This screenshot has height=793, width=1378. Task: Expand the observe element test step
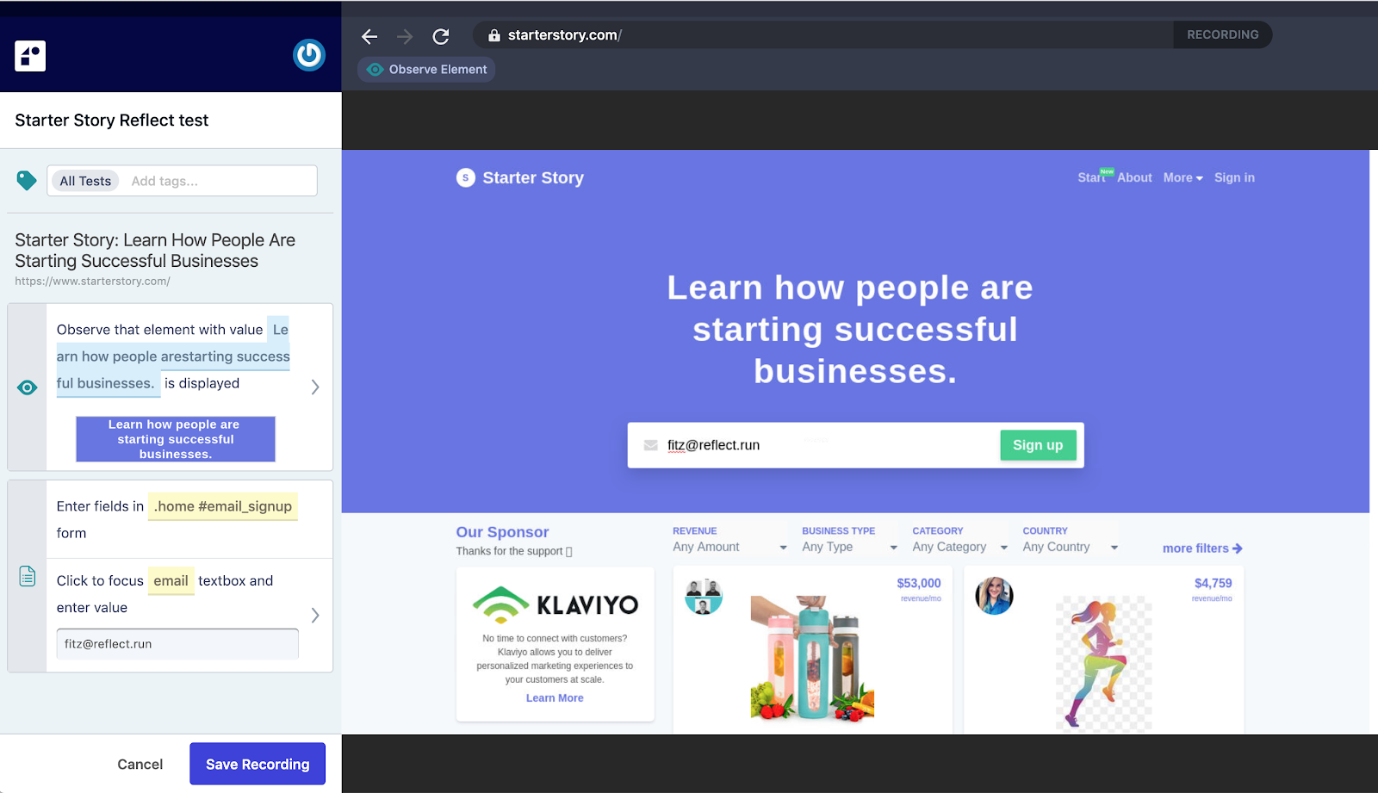314,387
